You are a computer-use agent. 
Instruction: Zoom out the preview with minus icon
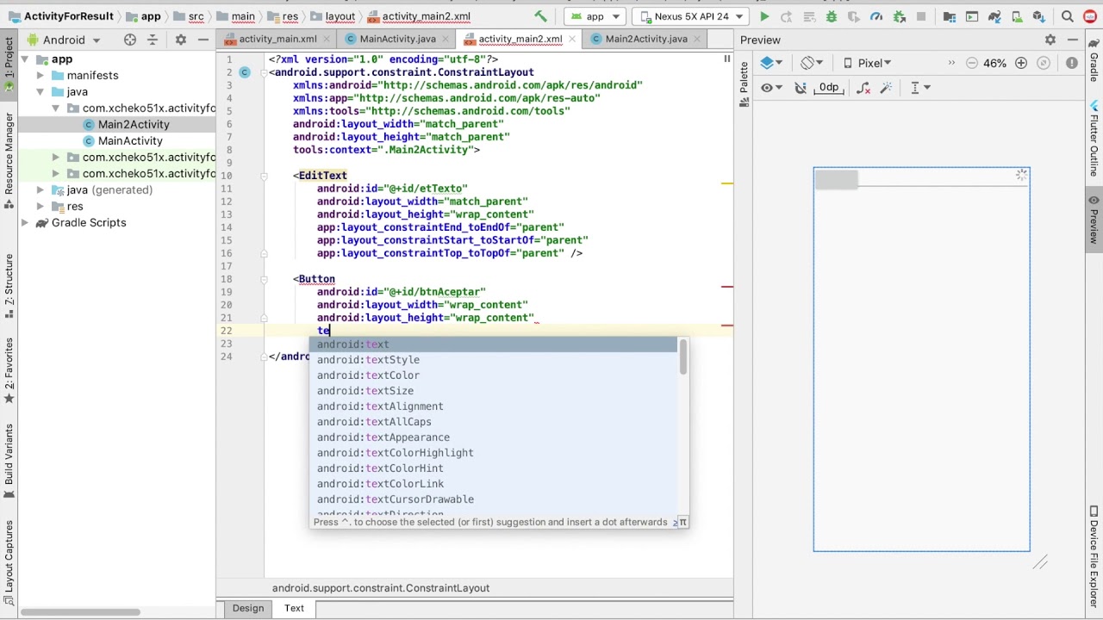pos(972,63)
